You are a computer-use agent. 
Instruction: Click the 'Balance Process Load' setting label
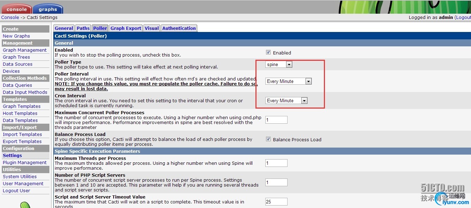(80, 134)
